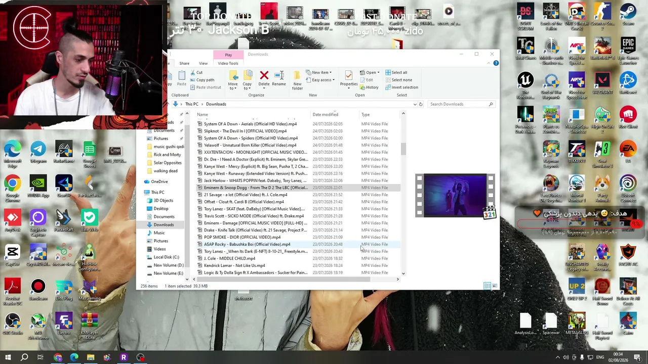Open Properties via the checkmark icon

click(x=348, y=75)
